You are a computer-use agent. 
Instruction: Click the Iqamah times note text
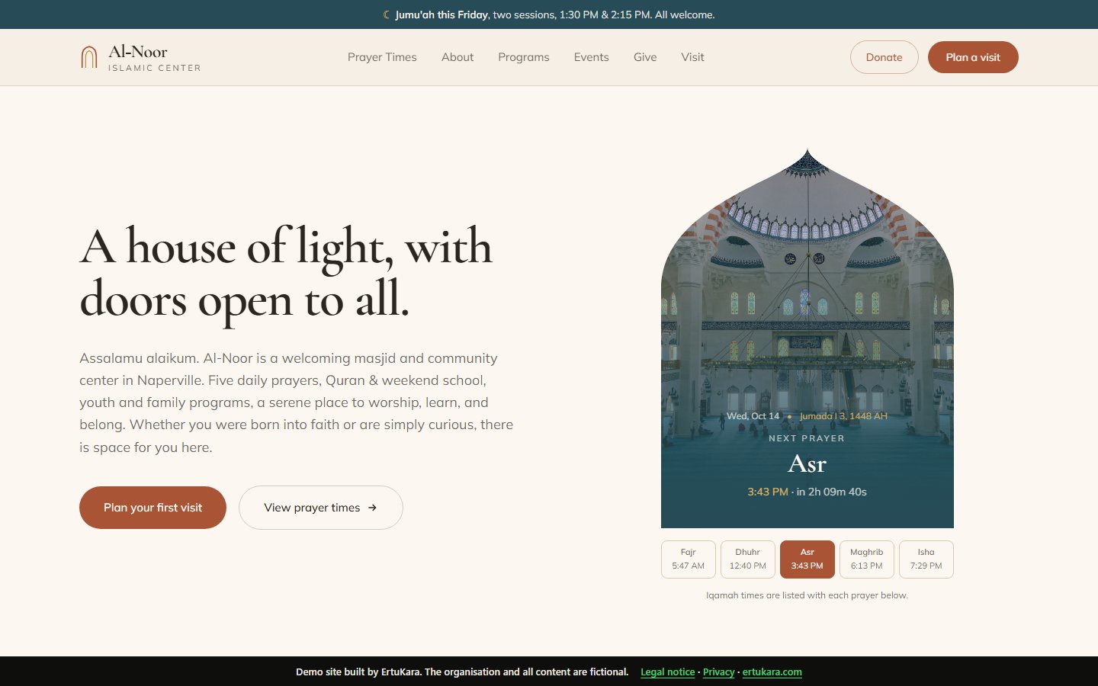[807, 595]
